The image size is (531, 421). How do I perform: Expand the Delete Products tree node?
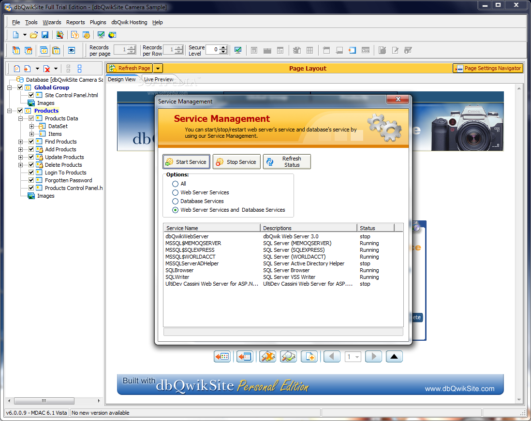coord(21,165)
